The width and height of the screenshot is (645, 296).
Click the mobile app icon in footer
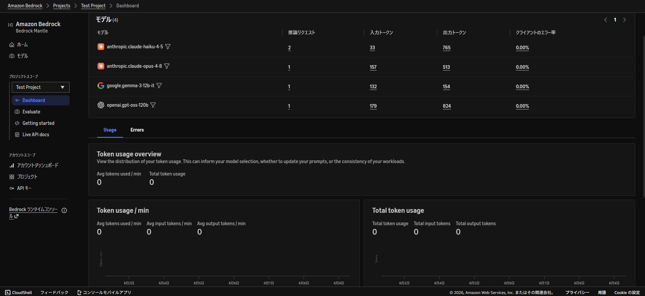79,293
